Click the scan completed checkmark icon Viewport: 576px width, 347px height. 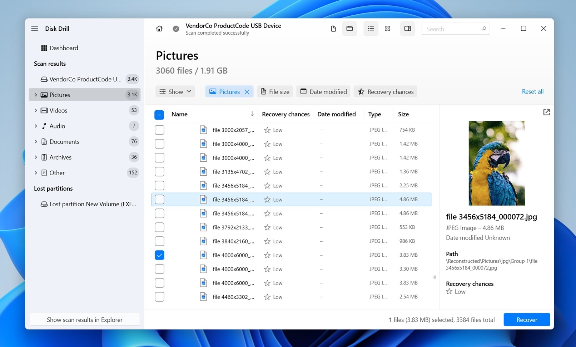click(176, 29)
